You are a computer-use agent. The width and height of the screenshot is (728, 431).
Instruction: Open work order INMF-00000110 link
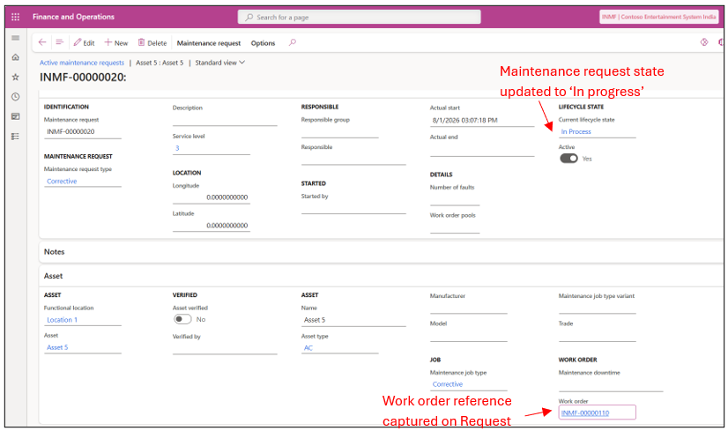(x=585, y=412)
